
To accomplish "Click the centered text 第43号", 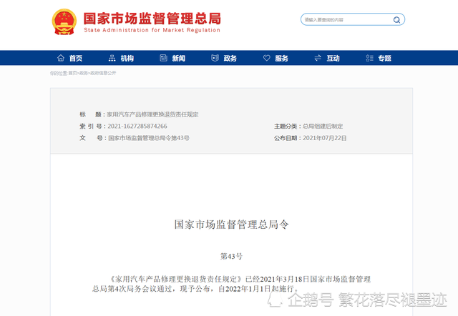I will pyautogui.click(x=231, y=256).
